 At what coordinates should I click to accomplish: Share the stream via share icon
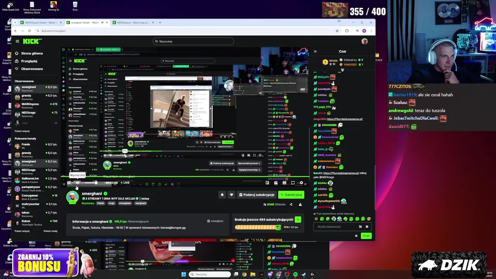(x=291, y=205)
